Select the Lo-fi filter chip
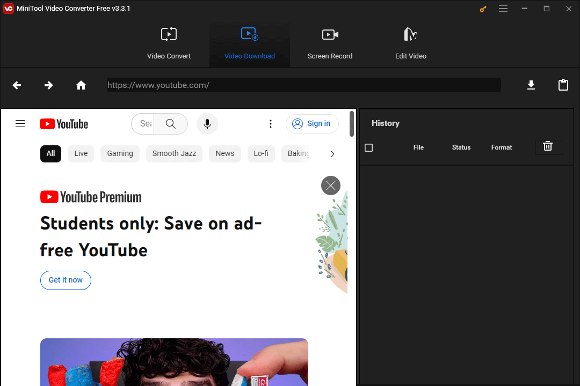 [x=261, y=154]
